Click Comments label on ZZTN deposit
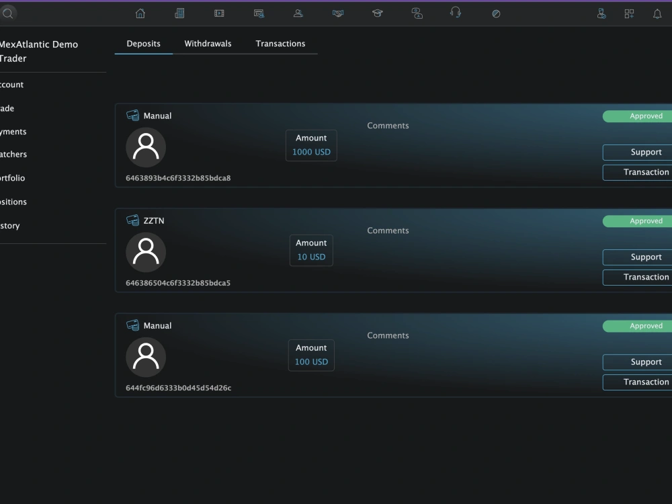The height and width of the screenshot is (504, 672). pyautogui.click(x=388, y=230)
